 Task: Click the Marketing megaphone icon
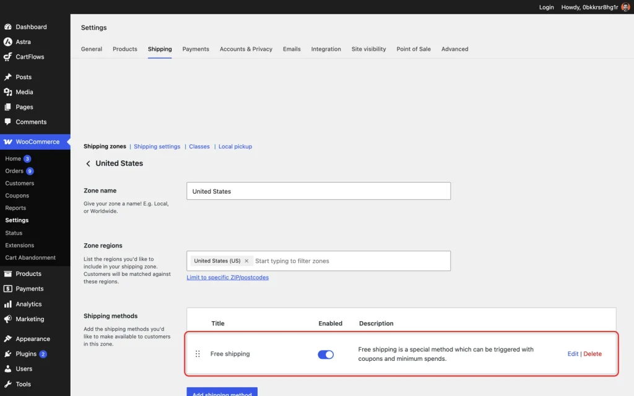[x=7, y=319]
